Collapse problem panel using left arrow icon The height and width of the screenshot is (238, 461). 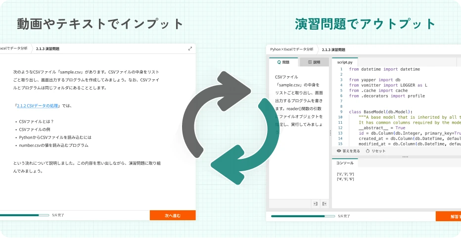point(315,203)
